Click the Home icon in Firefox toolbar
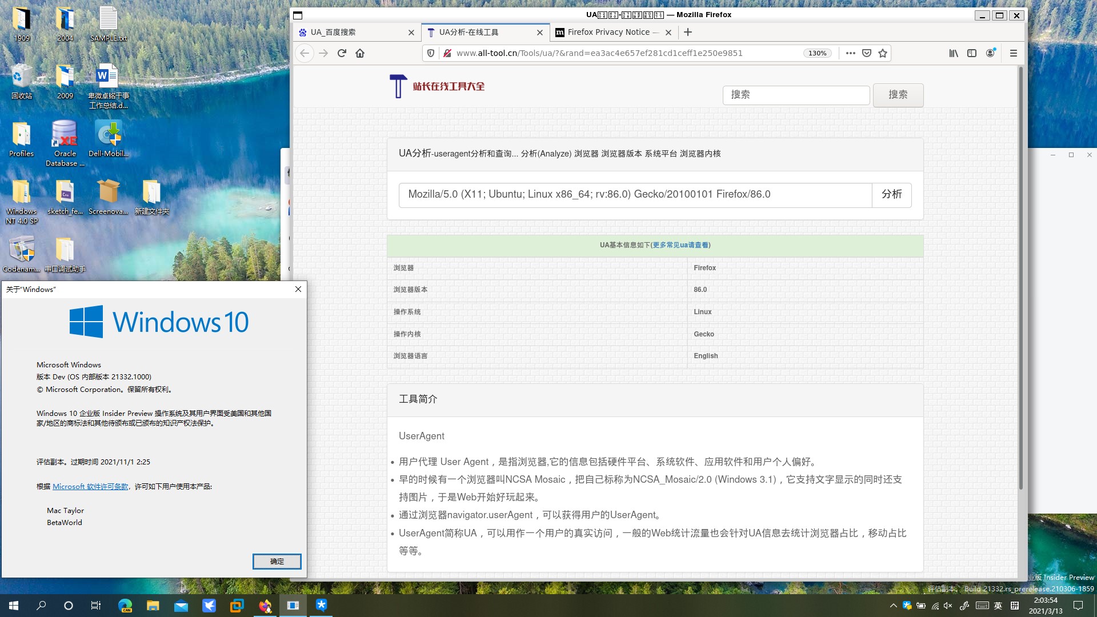1097x617 pixels. click(360, 53)
